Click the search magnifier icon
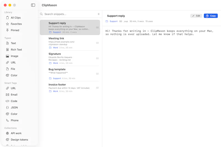 point(41,14)
